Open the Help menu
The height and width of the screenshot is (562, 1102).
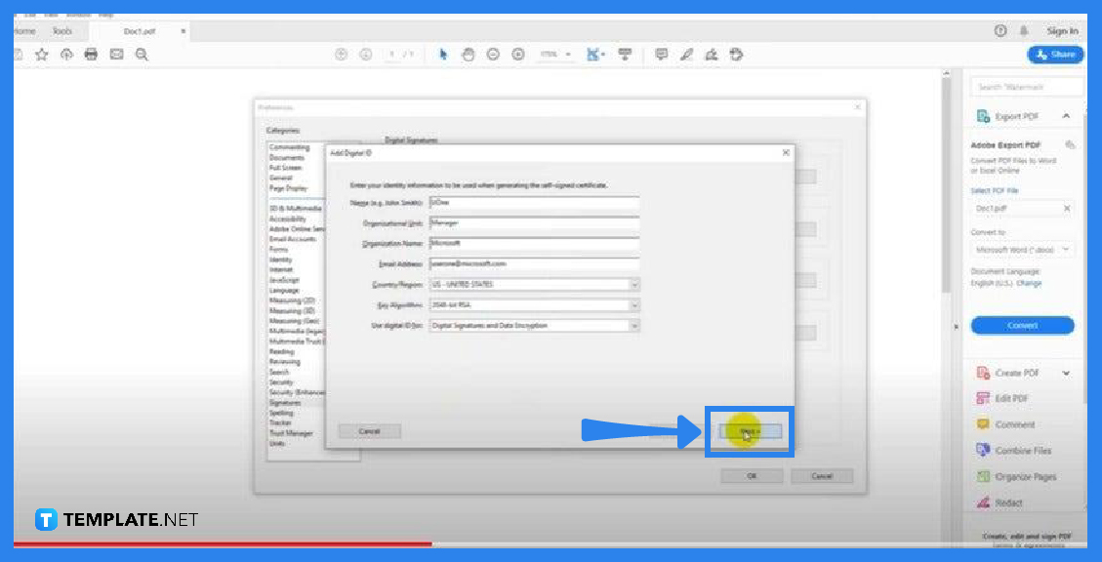pos(106,15)
